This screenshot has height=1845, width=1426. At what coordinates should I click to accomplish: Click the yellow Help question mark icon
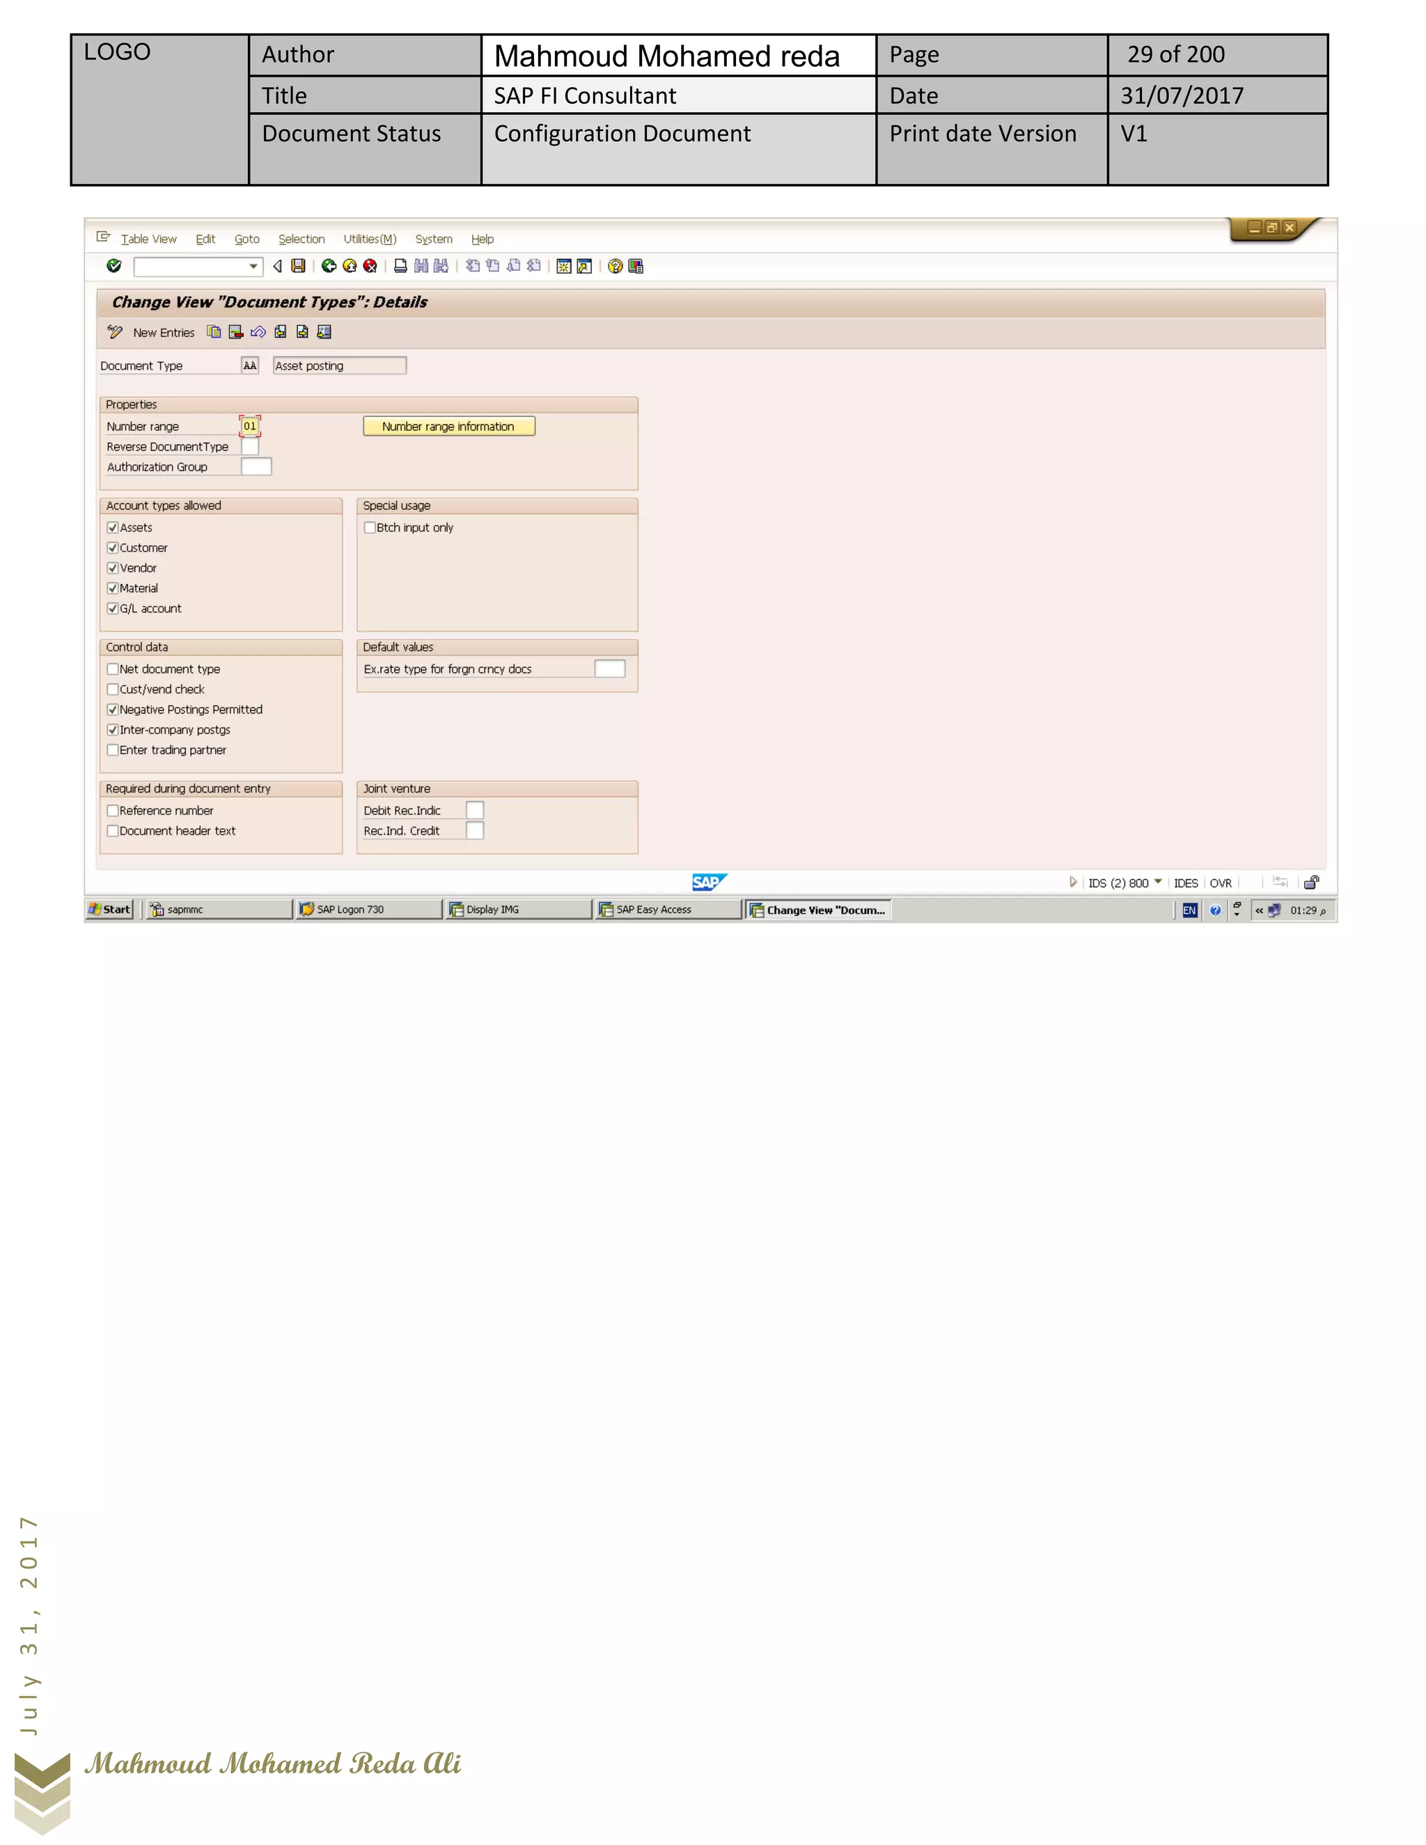(x=615, y=266)
